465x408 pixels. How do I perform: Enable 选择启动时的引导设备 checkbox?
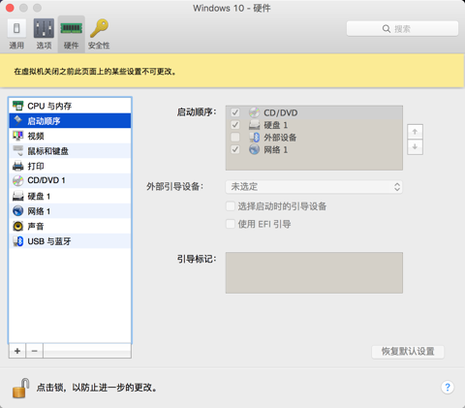pos(231,206)
